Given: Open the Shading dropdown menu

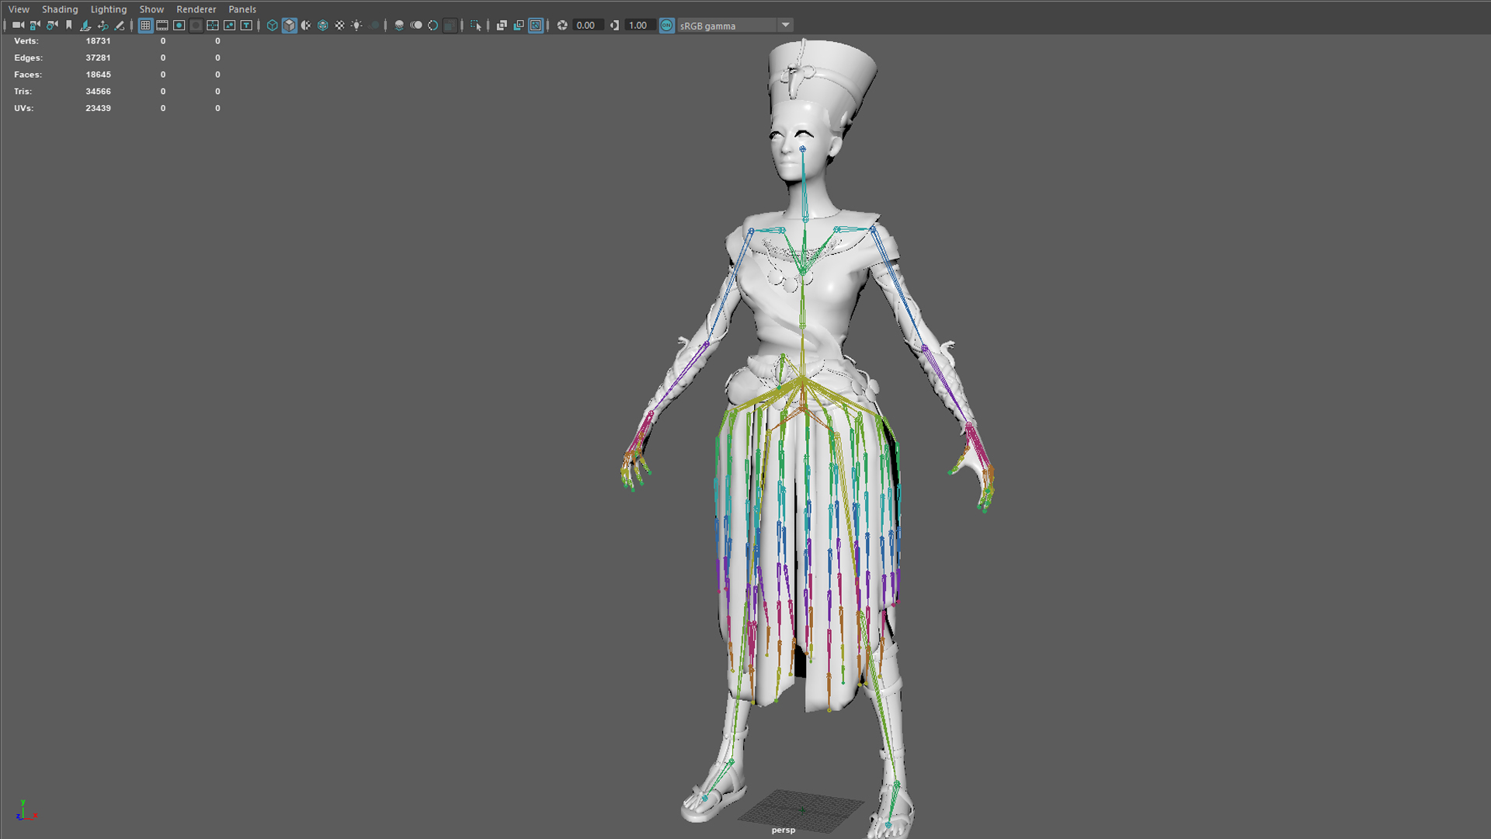Looking at the screenshot, I should click(x=60, y=9).
